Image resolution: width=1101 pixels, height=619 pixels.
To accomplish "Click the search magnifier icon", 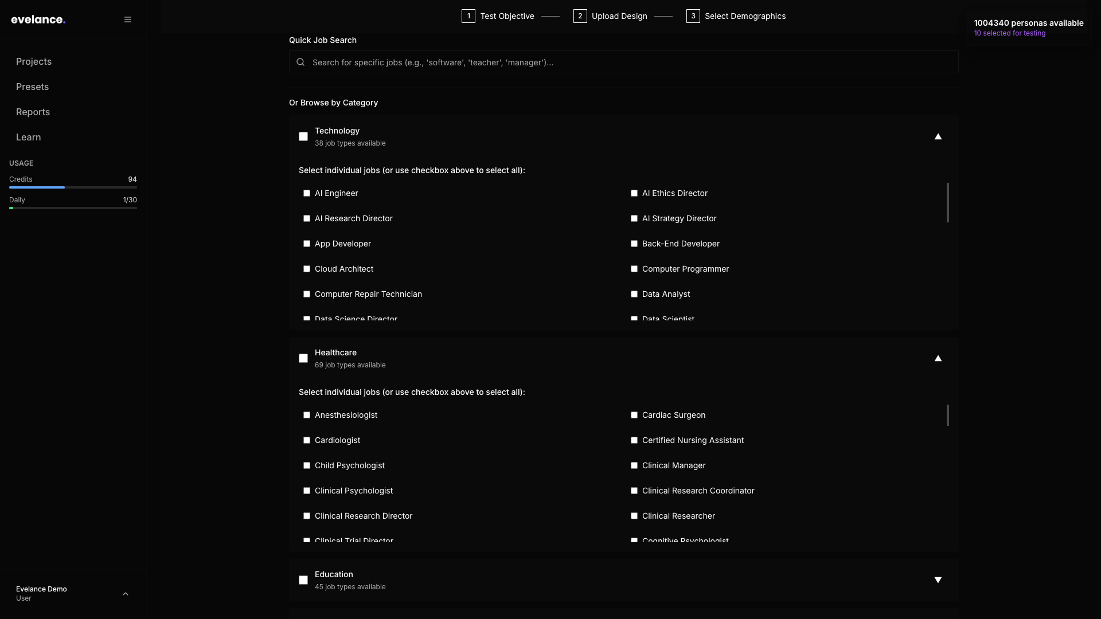I will [300, 62].
